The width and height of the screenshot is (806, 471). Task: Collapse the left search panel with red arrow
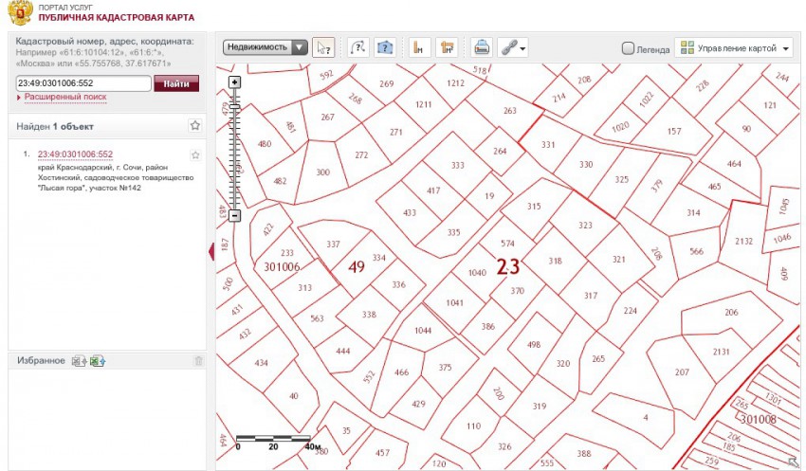[211, 249]
